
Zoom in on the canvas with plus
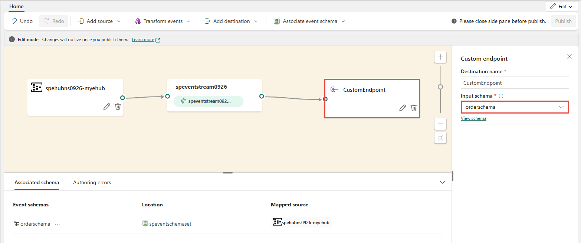[x=440, y=57]
